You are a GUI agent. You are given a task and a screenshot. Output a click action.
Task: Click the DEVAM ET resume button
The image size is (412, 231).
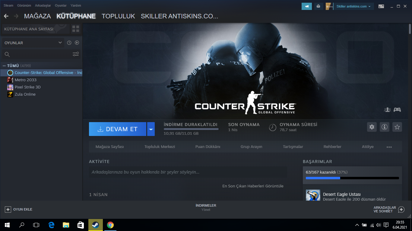click(x=118, y=129)
